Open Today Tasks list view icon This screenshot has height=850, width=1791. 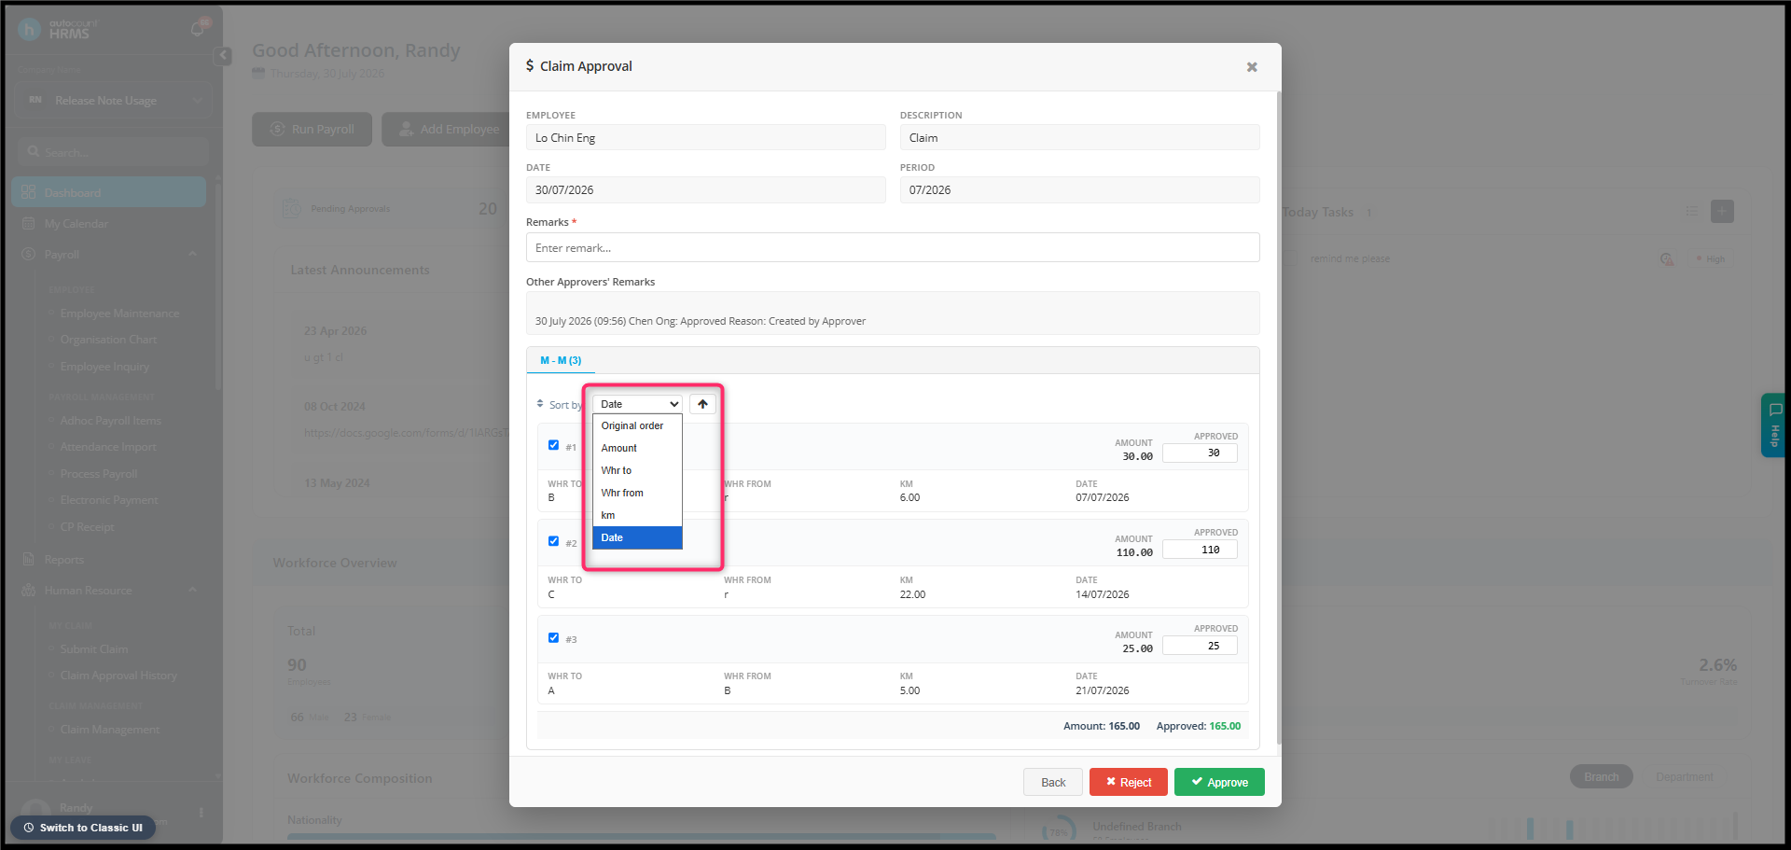click(1692, 212)
